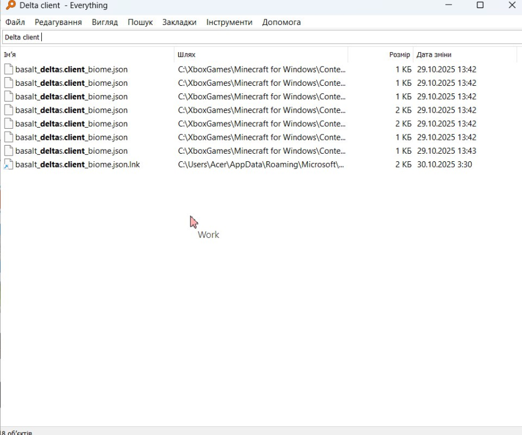Maximize the Everything window
This screenshot has width=522, height=435.
pos(480,5)
